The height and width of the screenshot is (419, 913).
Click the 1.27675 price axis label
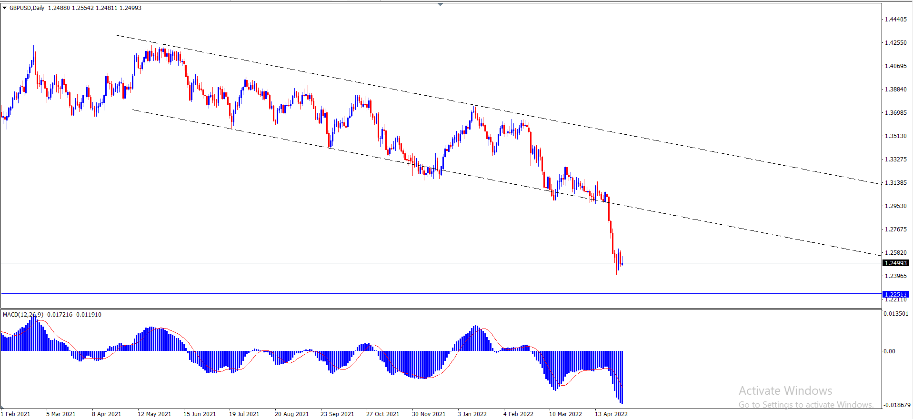pyautogui.click(x=896, y=229)
